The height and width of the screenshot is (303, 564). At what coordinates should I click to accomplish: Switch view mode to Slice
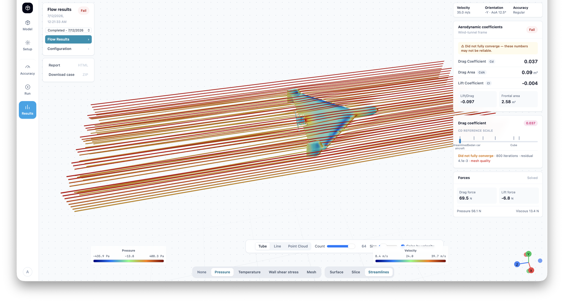point(356,272)
